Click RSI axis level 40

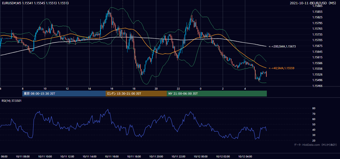(x=314, y=130)
